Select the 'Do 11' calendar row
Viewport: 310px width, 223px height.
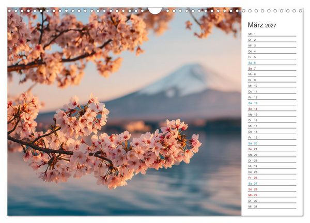coord(272,91)
